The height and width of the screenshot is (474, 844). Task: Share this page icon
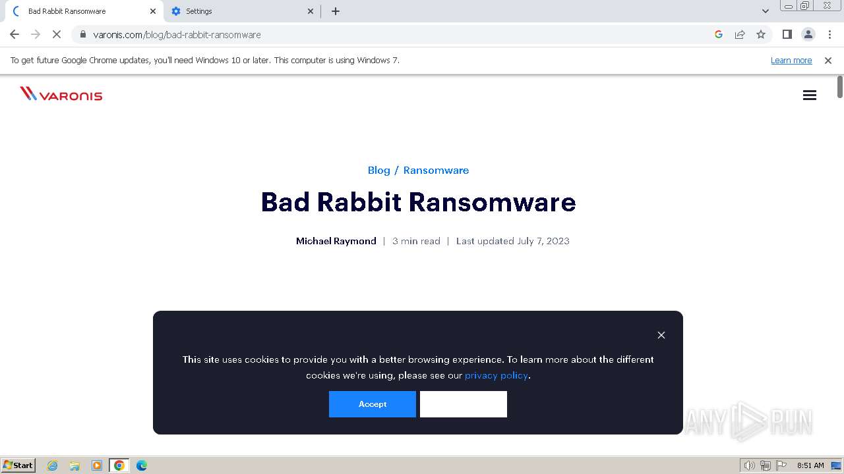point(740,34)
